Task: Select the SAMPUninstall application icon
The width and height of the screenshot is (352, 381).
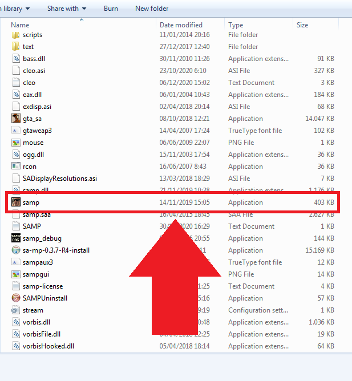Action: coord(16,298)
